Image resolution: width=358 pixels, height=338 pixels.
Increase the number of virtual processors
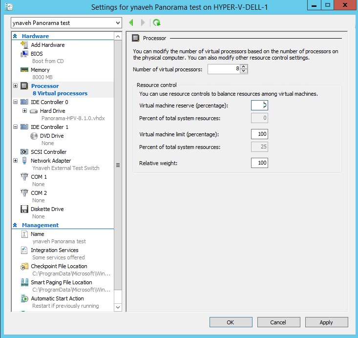pyautogui.click(x=244, y=67)
